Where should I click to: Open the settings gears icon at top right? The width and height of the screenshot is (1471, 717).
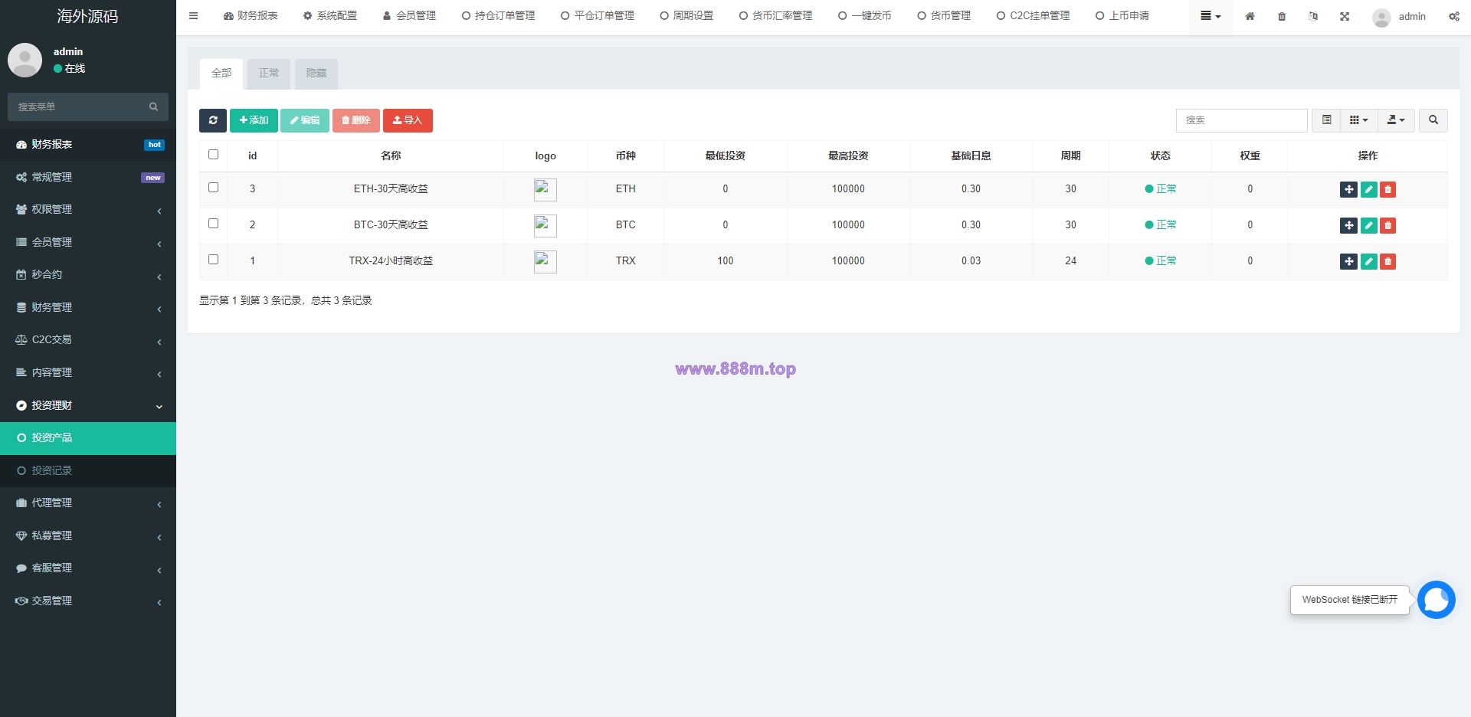pyautogui.click(x=1453, y=16)
